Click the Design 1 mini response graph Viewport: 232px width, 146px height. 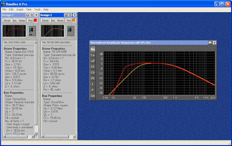click(x=15, y=31)
